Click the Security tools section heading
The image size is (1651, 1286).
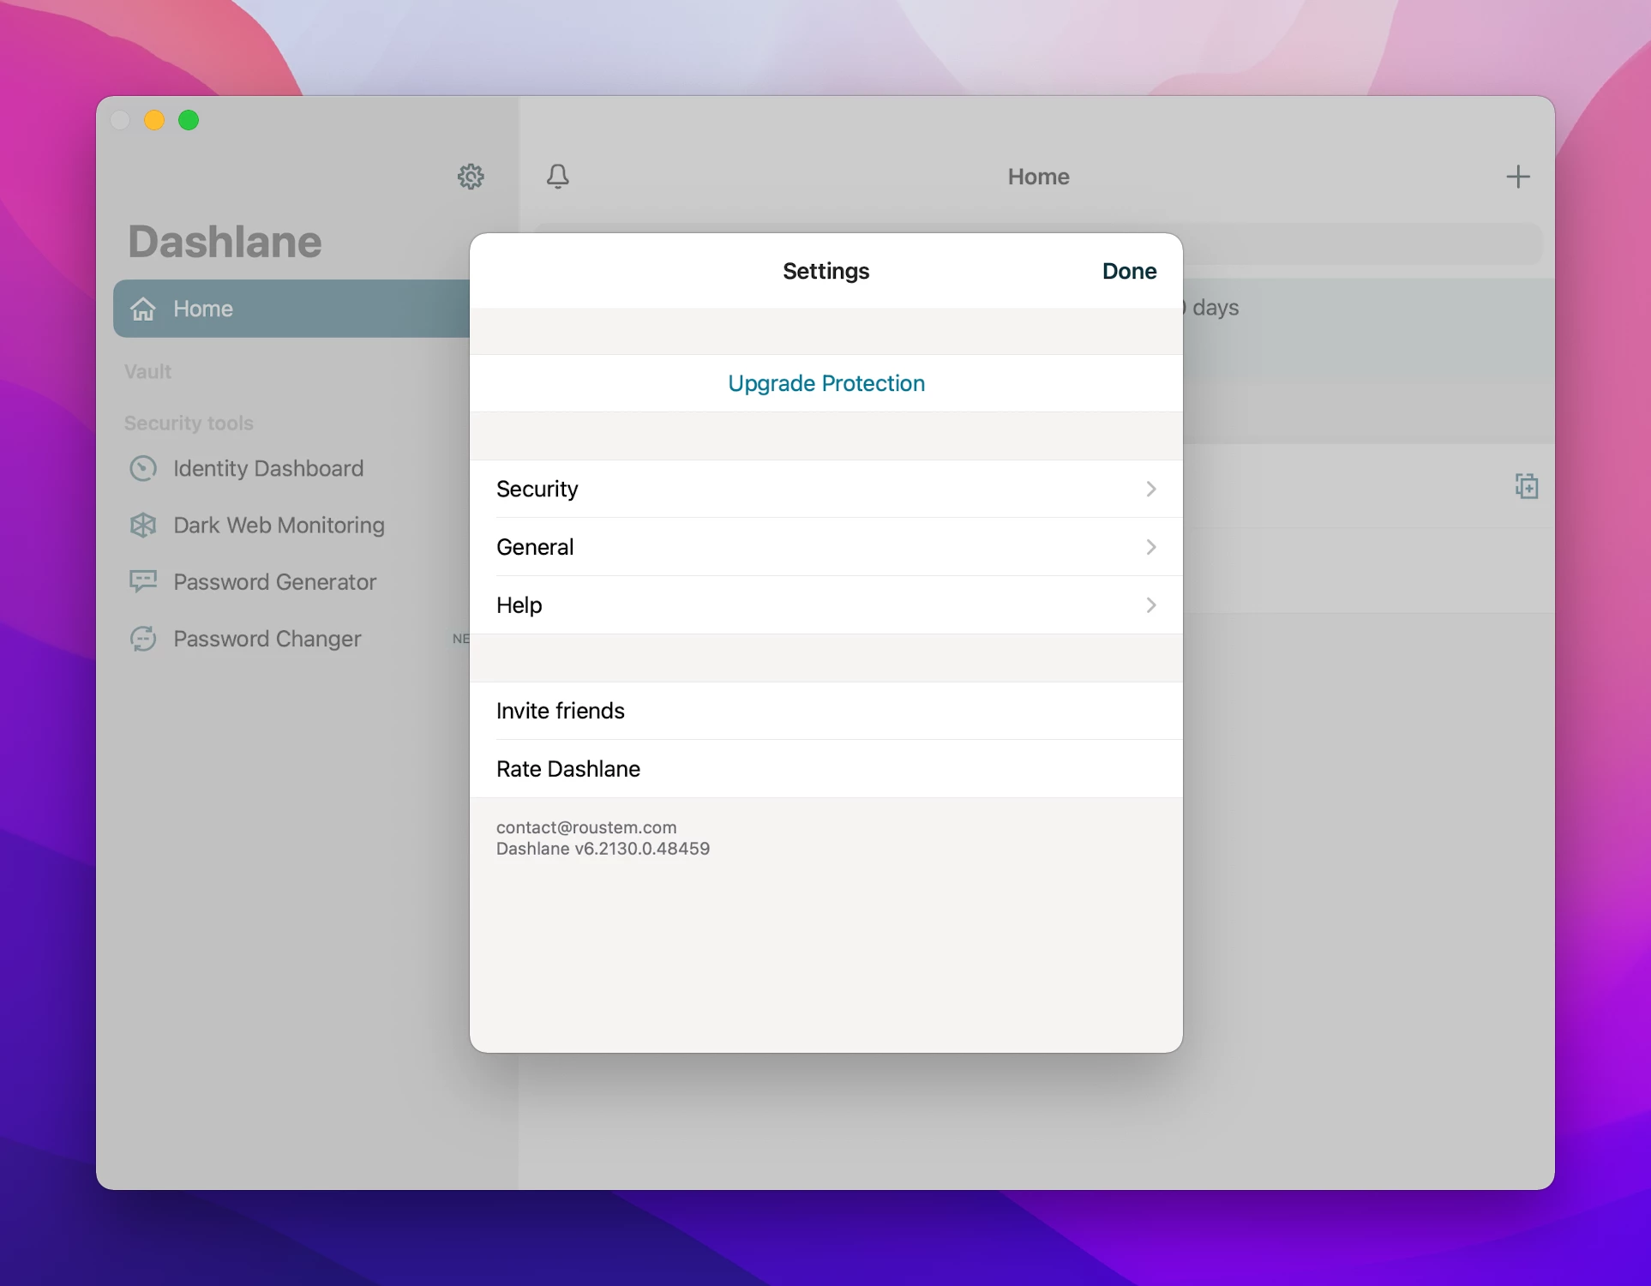click(x=189, y=423)
